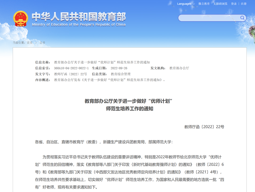Click the info category value 教育综合管理

121,74
